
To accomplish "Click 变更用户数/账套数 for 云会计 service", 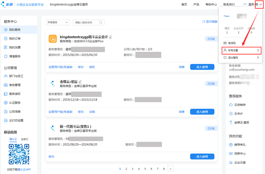I will click(x=61, y=67).
